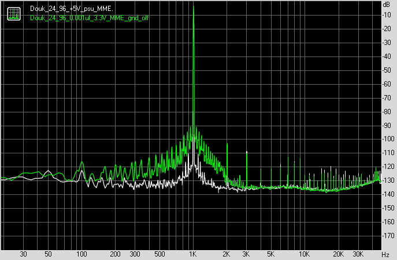Screen dimensions: 397x260
Task: Click the 5K frequency axis label
Action: pos(270,254)
